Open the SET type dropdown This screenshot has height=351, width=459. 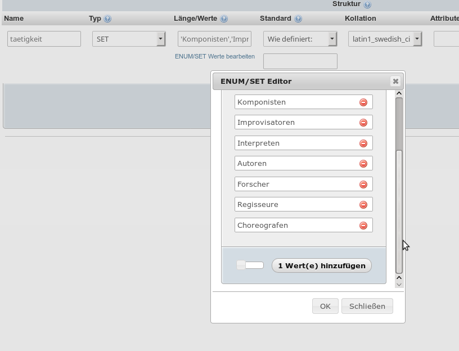click(129, 39)
